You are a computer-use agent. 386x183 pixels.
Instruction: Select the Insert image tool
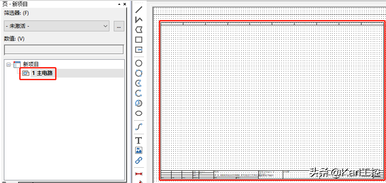[139, 150]
